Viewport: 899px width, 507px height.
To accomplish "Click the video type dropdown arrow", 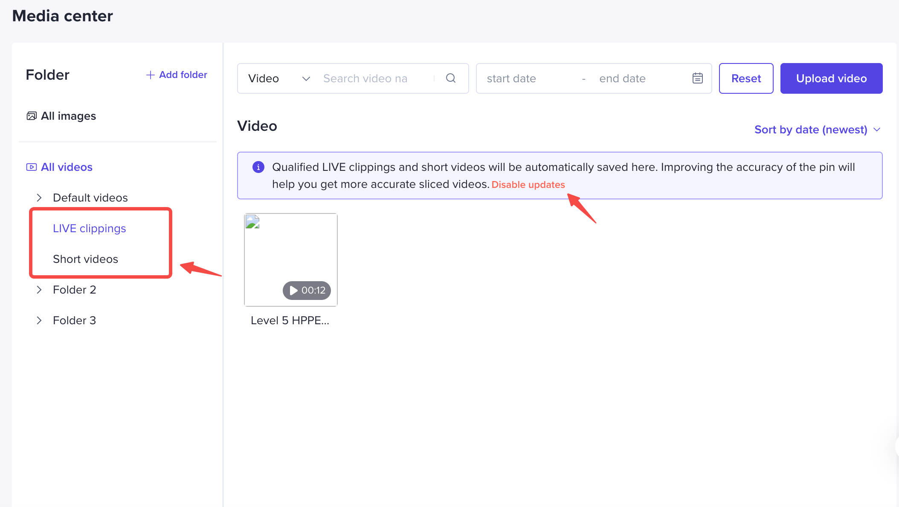I will click(304, 78).
